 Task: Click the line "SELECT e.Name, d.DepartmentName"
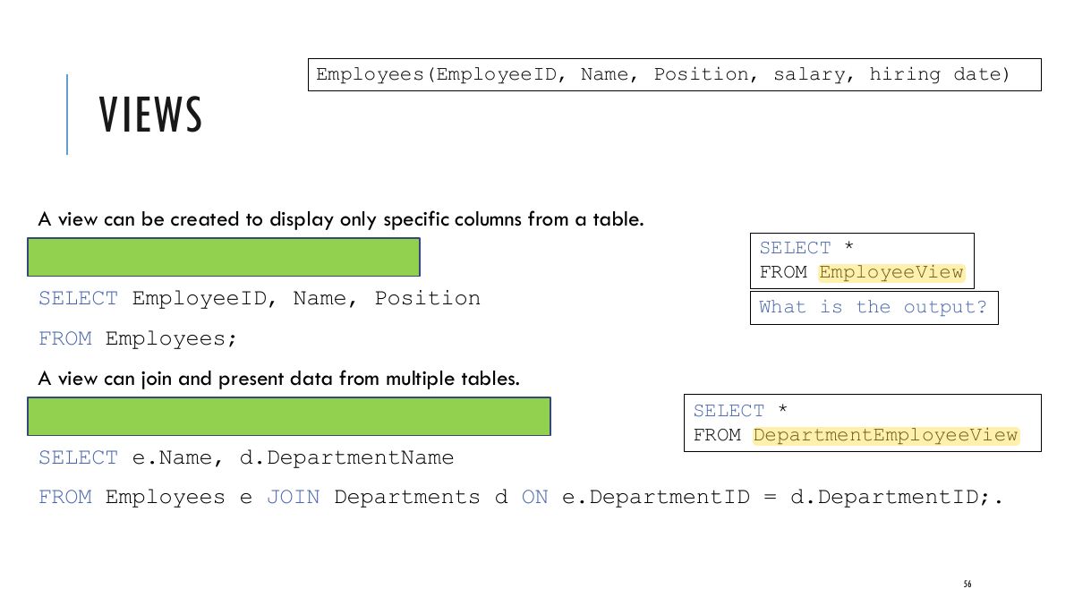coord(246,457)
